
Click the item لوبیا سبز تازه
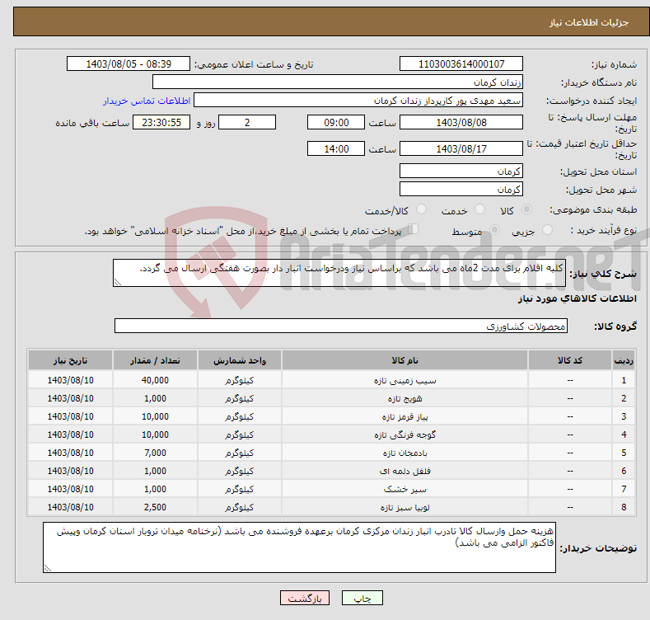(404, 508)
